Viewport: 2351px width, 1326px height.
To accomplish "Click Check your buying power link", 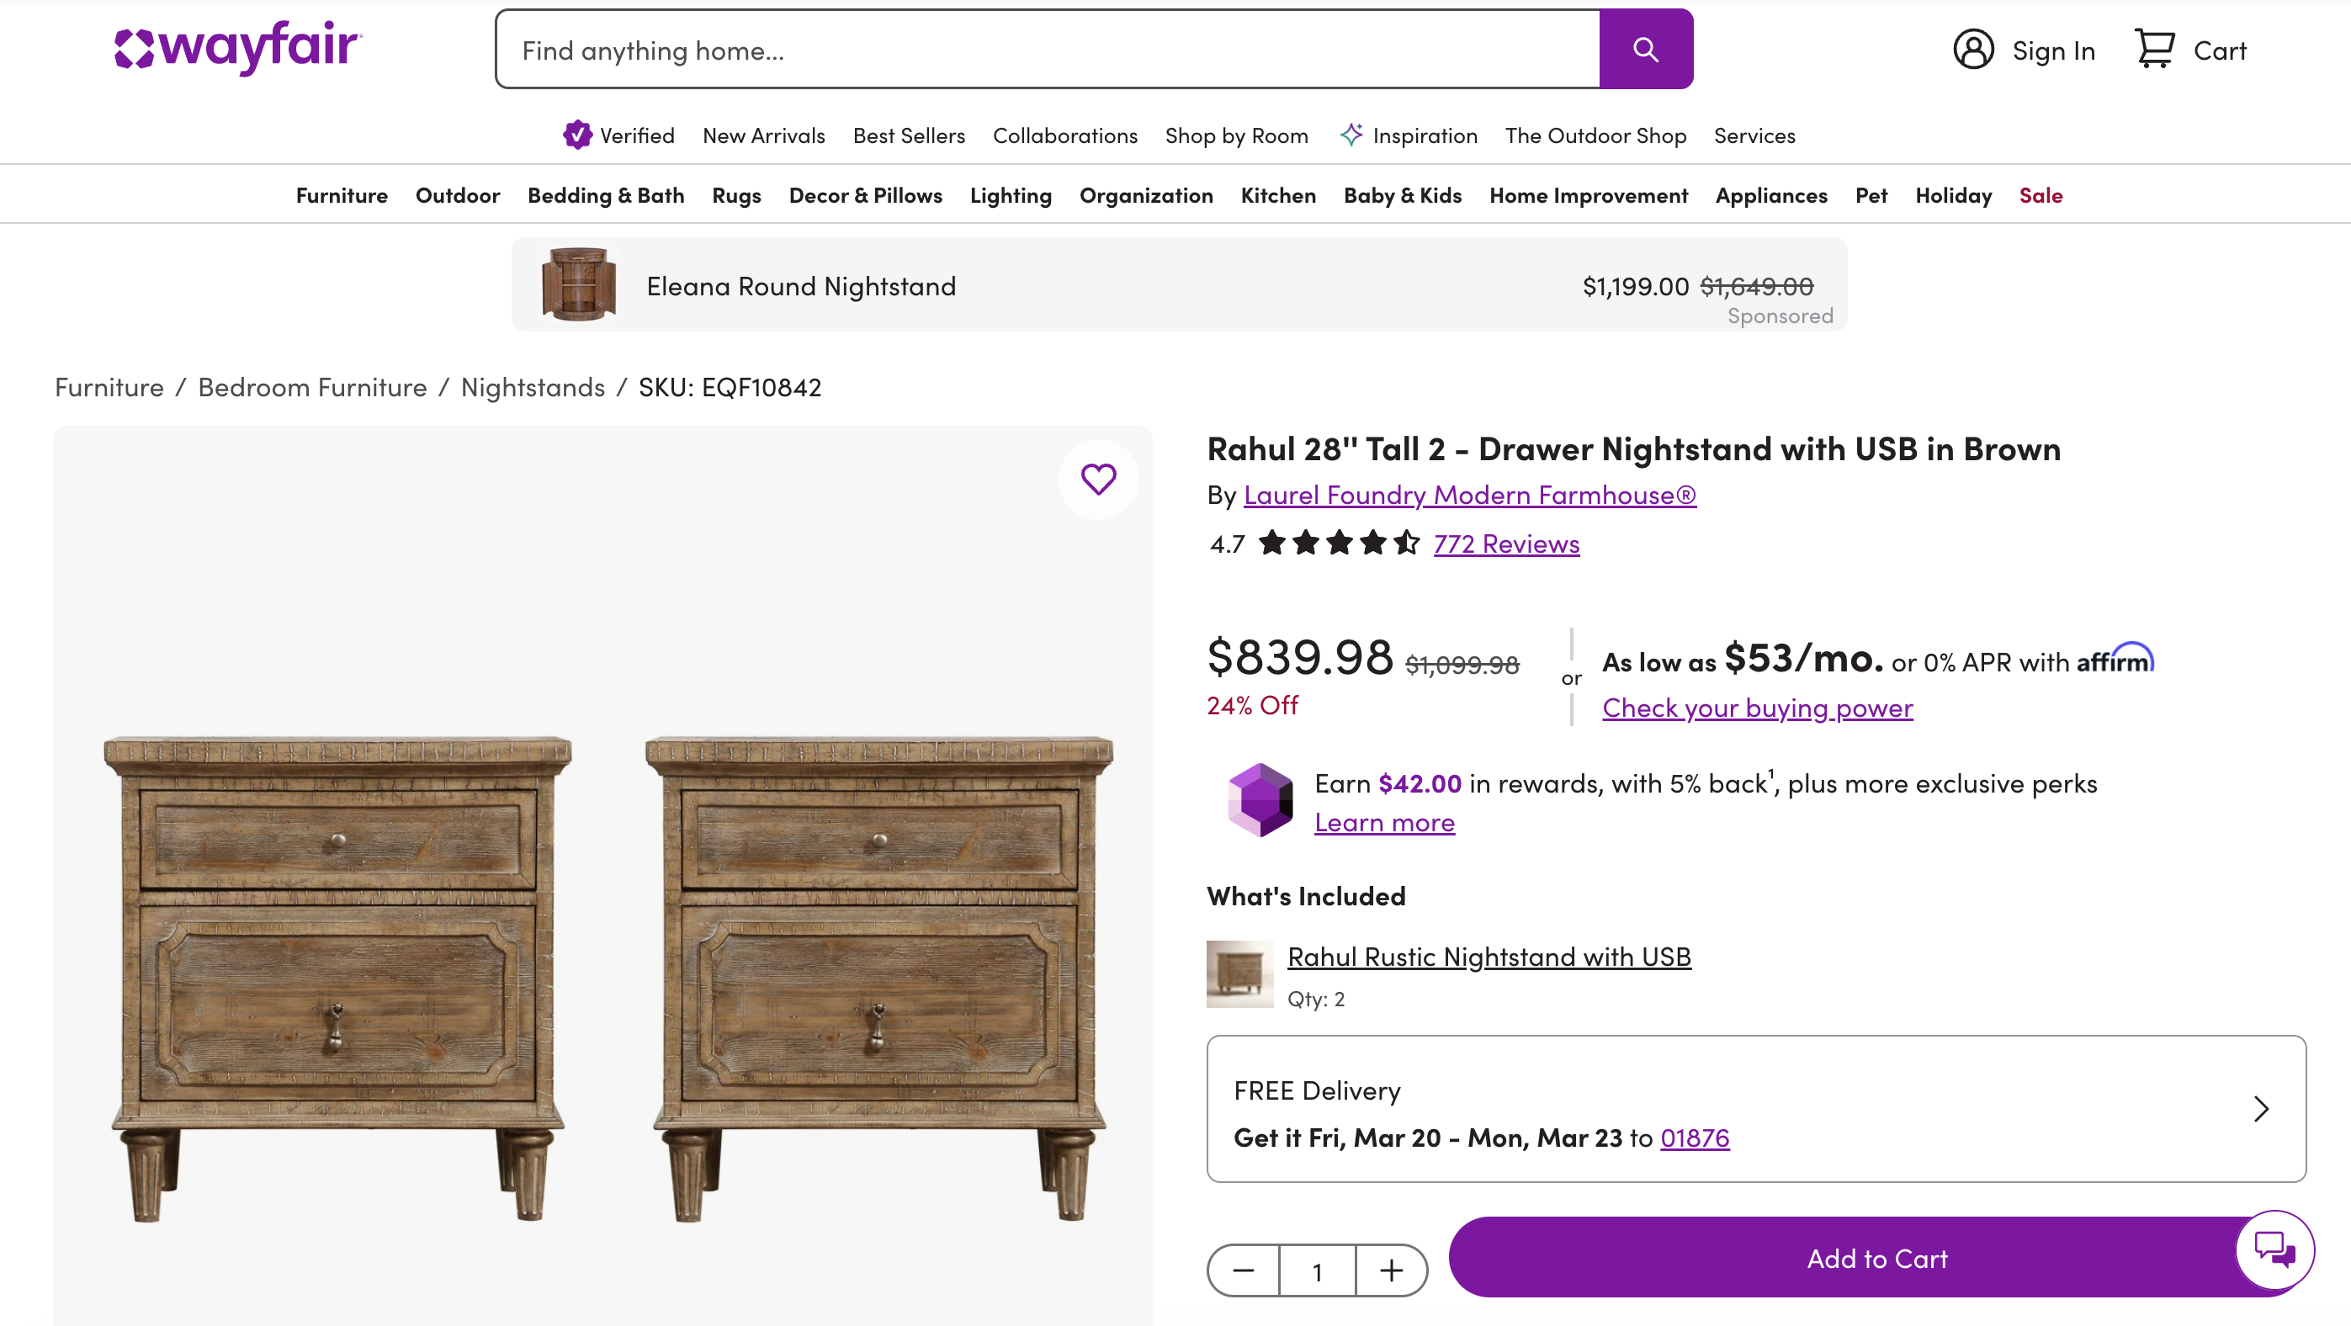I will [x=1757, y=708].
